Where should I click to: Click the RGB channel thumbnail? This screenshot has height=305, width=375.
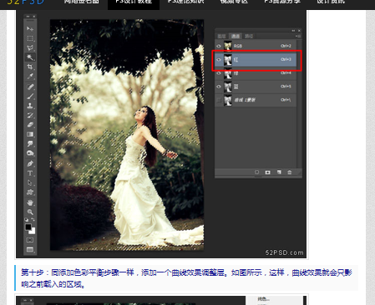click(228, 46)
